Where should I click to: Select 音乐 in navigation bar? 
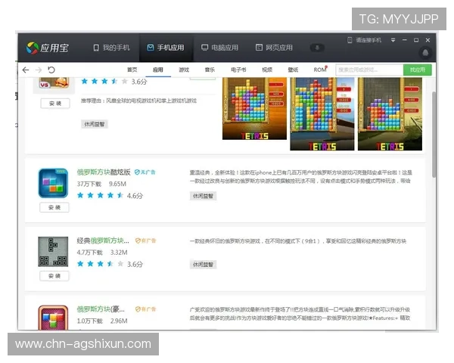[x=210, y=70]
